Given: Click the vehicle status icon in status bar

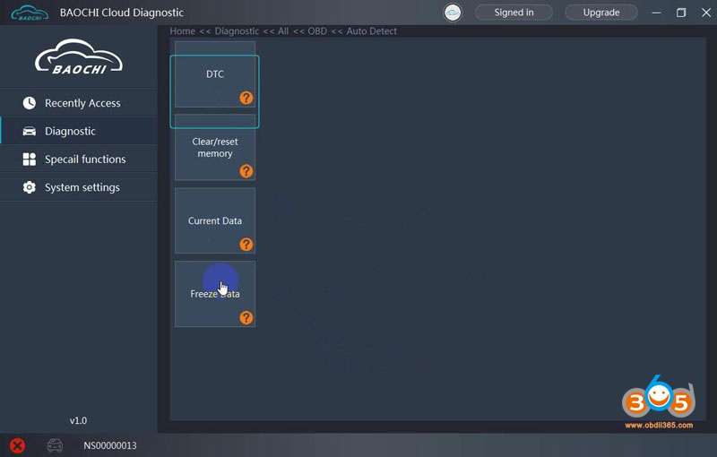Looking at the screenshot, I should click(x=55, y=445).
